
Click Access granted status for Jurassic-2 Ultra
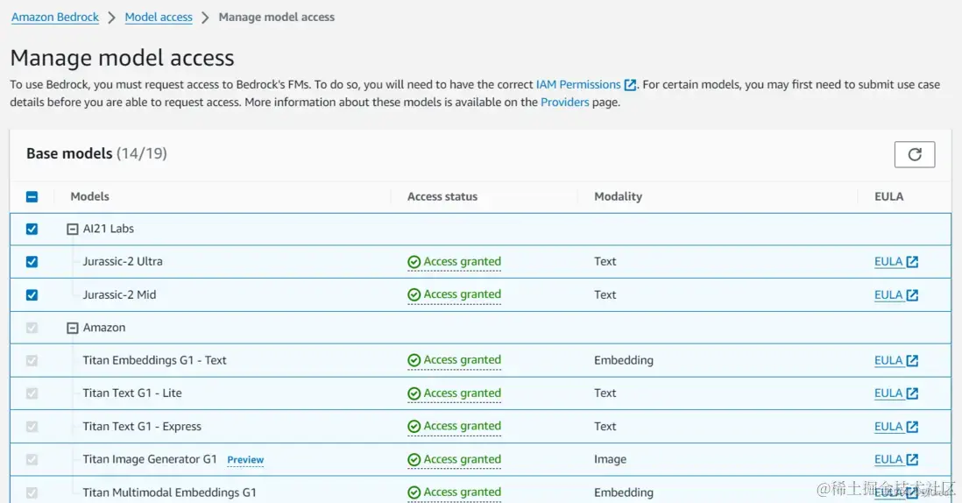454,262
